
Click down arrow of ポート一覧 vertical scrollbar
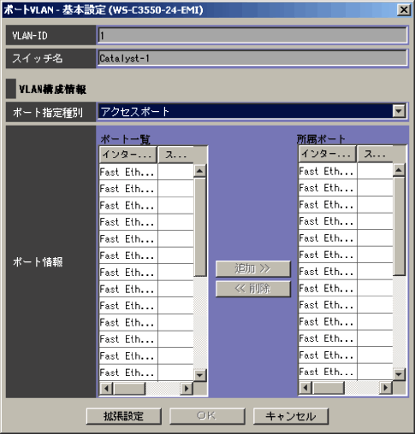click(x=199, y=375)
